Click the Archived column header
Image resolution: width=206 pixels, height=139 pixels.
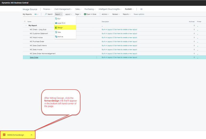point(192,22)
